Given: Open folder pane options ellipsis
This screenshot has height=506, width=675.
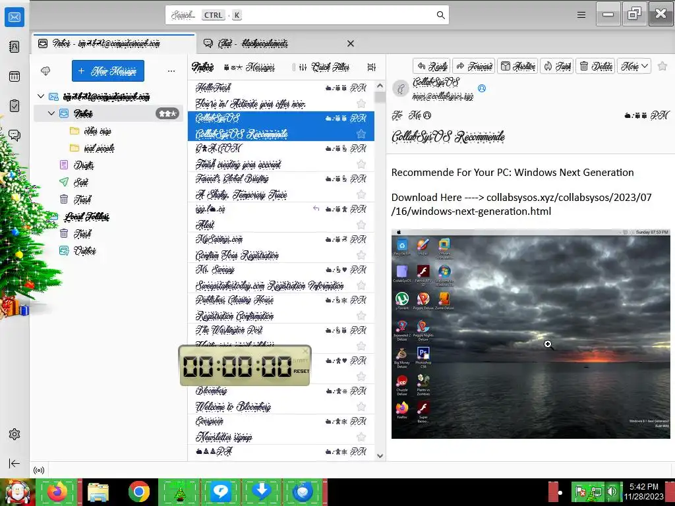Looking at the screenshot, I should pyautogui.click(x=171, y=71).
